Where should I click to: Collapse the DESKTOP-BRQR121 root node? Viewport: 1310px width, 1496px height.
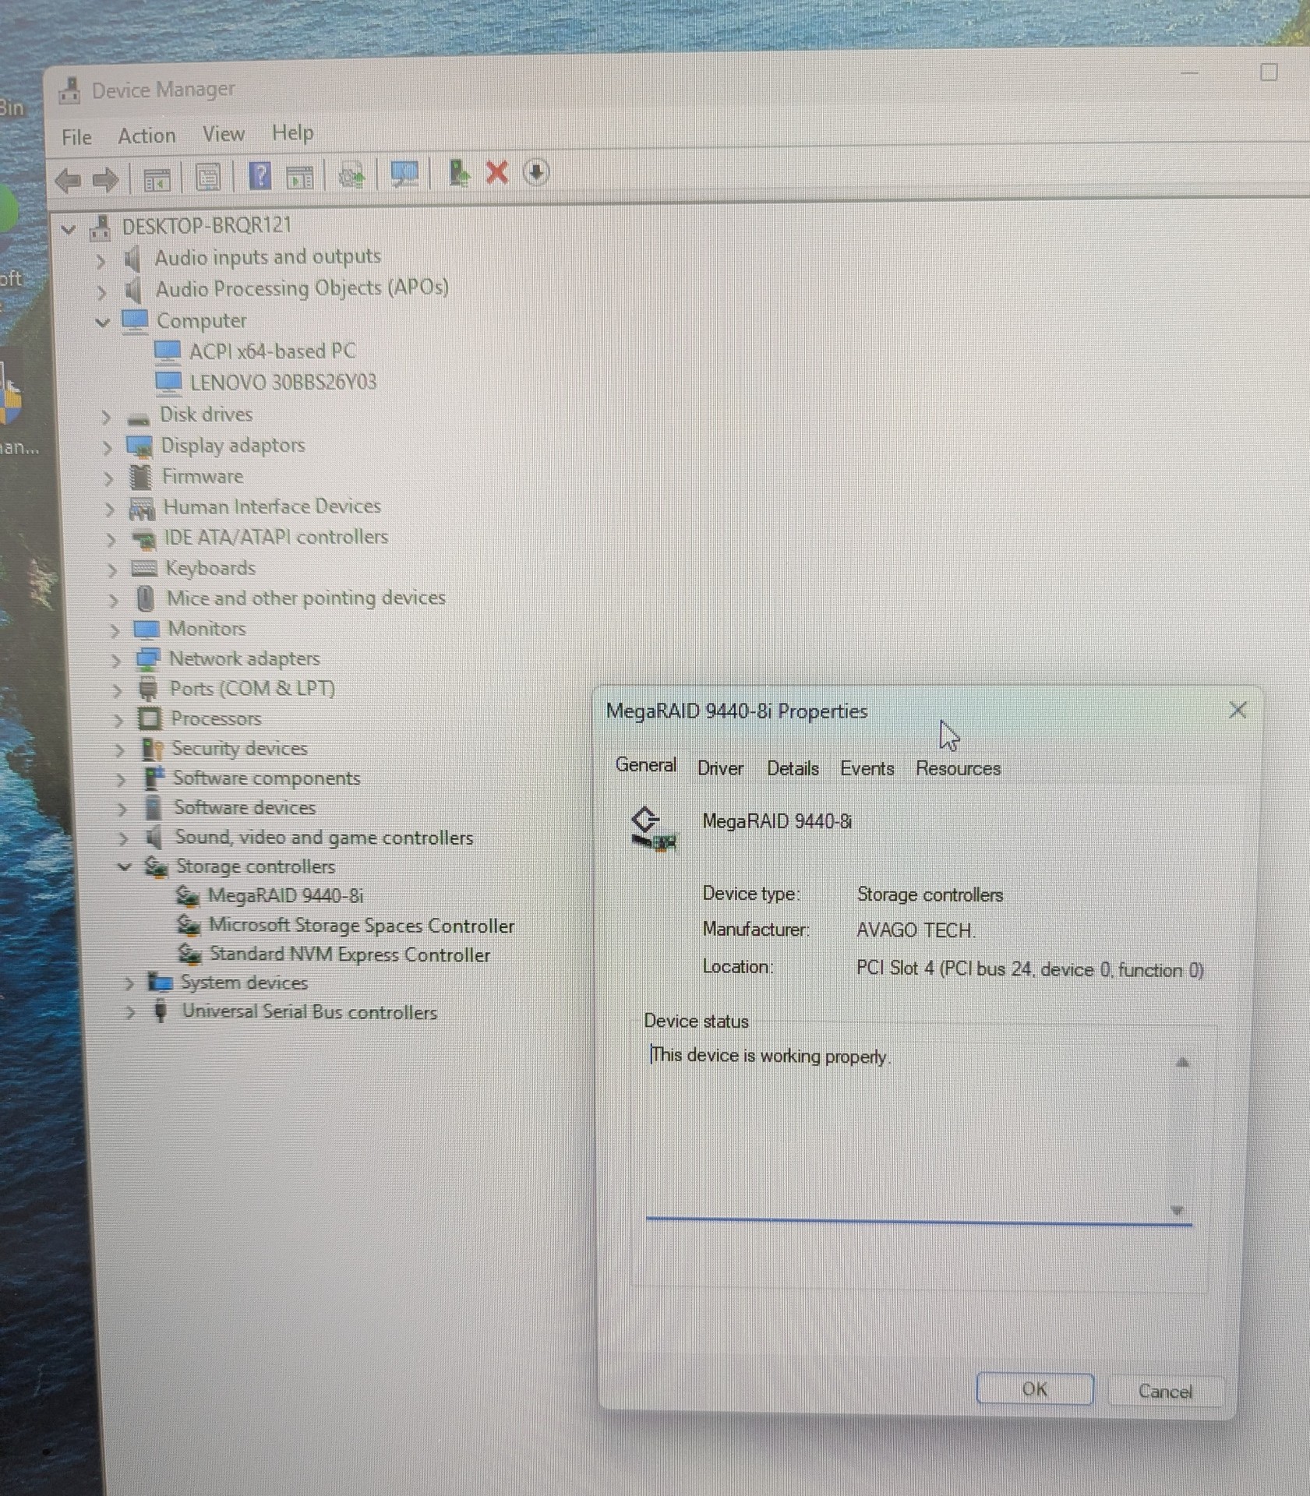pos(69,229)
